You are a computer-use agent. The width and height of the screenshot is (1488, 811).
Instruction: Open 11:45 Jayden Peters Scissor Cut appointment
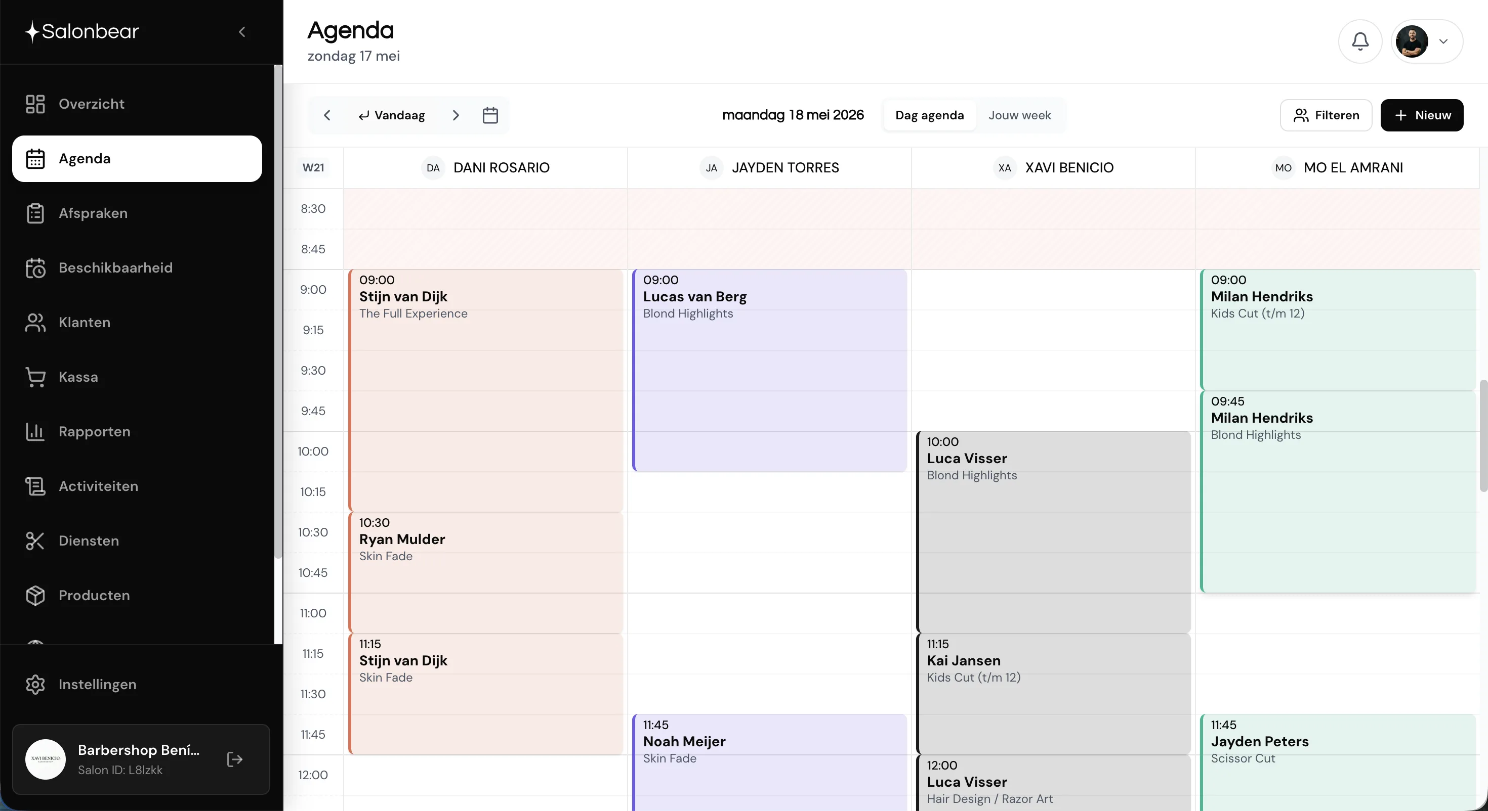[1338, 762]
